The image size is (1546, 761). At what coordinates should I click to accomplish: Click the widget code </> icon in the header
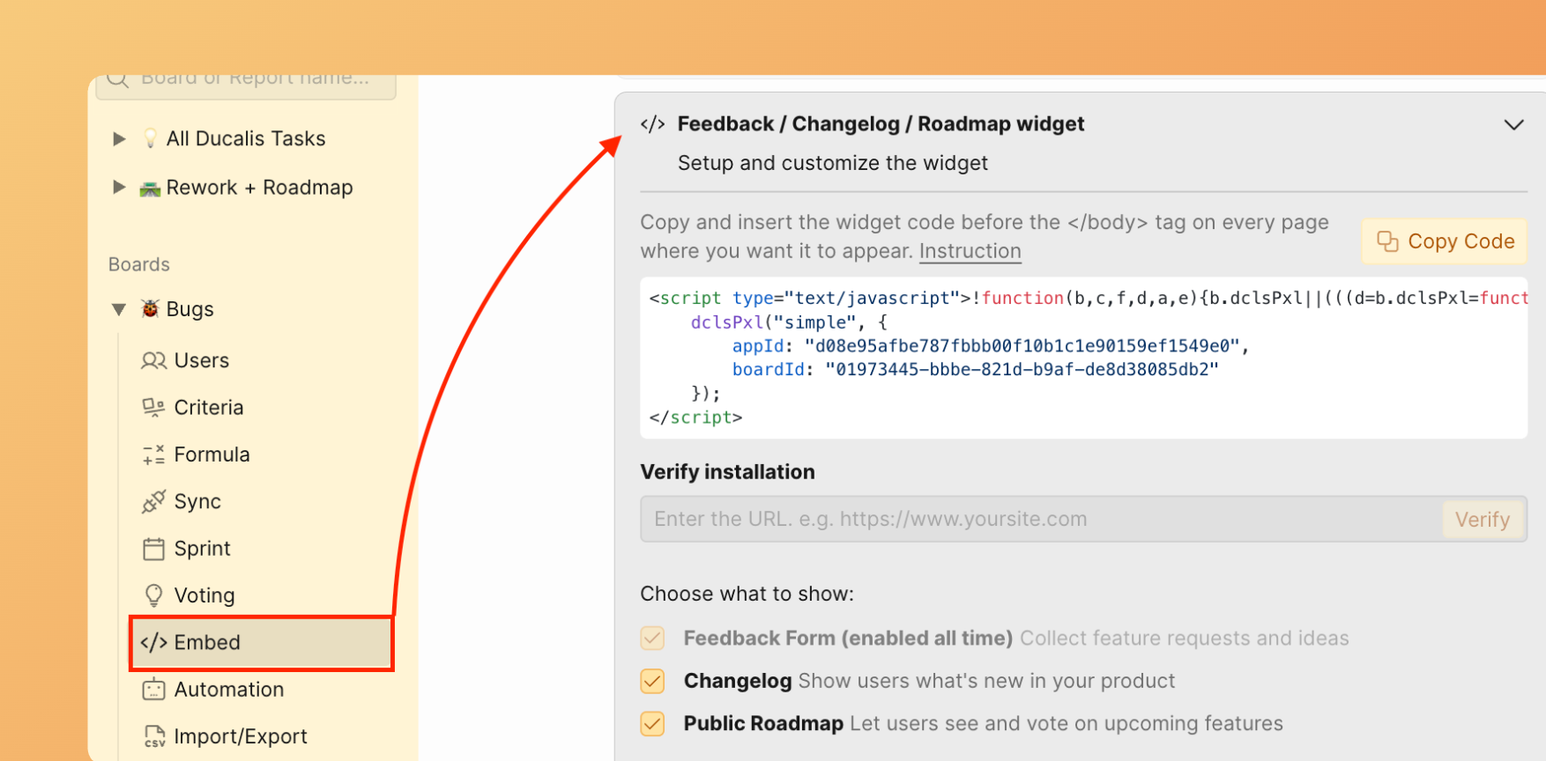click(652, 123)
